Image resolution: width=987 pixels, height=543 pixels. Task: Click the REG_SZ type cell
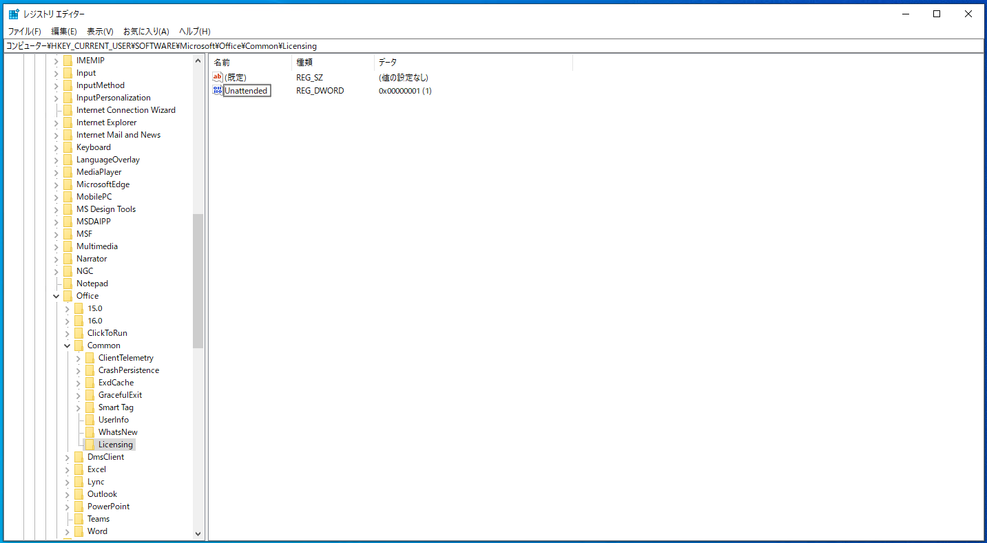click(309, 78)
